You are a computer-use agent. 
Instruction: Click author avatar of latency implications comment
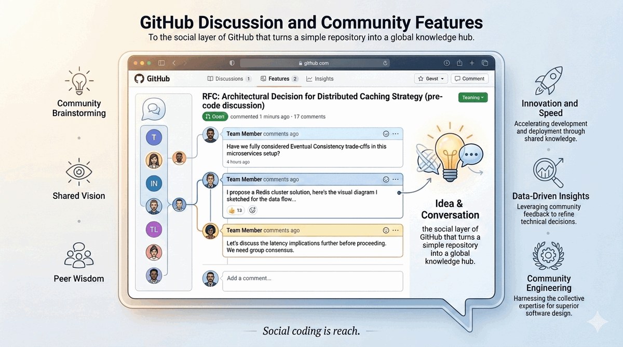[x=210, y=230]
